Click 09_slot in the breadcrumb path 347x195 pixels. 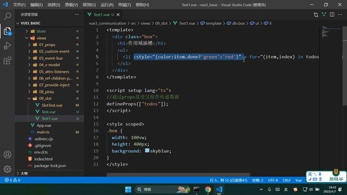pyautogui.click(x=161, y=23)
